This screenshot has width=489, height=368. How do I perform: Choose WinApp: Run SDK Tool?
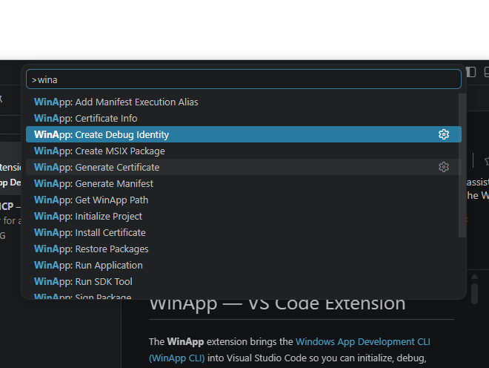coord(244,281)
